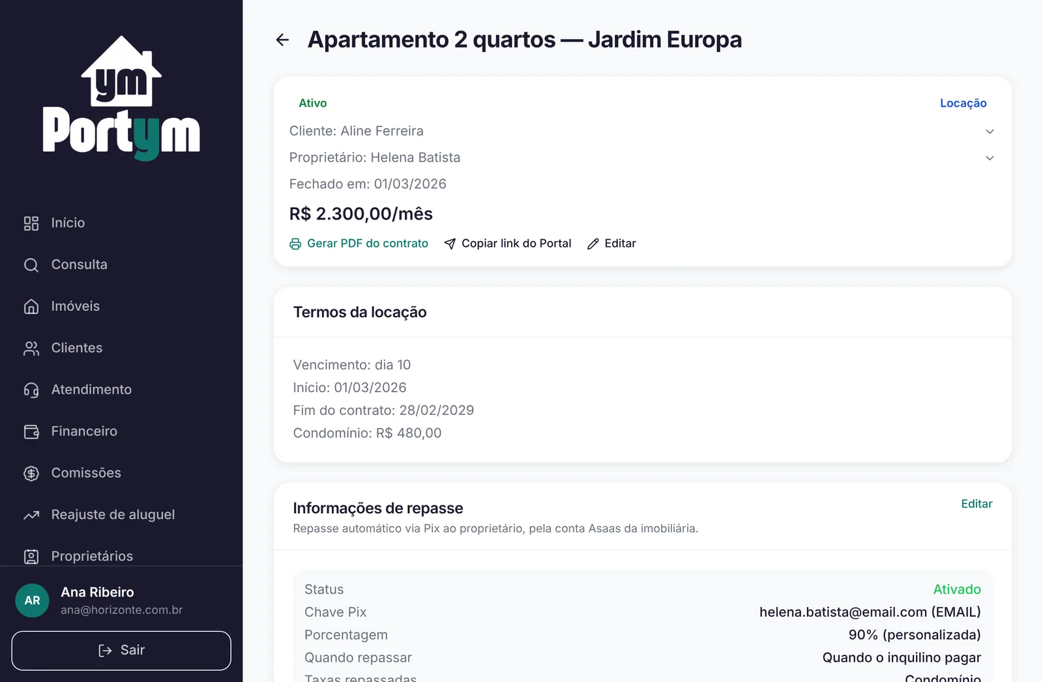This screenshot has width=1043, height=682.
Task: Click the Início grid icon
Action: [x=31, y=223]
